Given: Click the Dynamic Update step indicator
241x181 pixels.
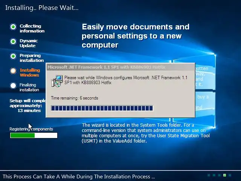Looking at the screenshot, I should [13, 41].
